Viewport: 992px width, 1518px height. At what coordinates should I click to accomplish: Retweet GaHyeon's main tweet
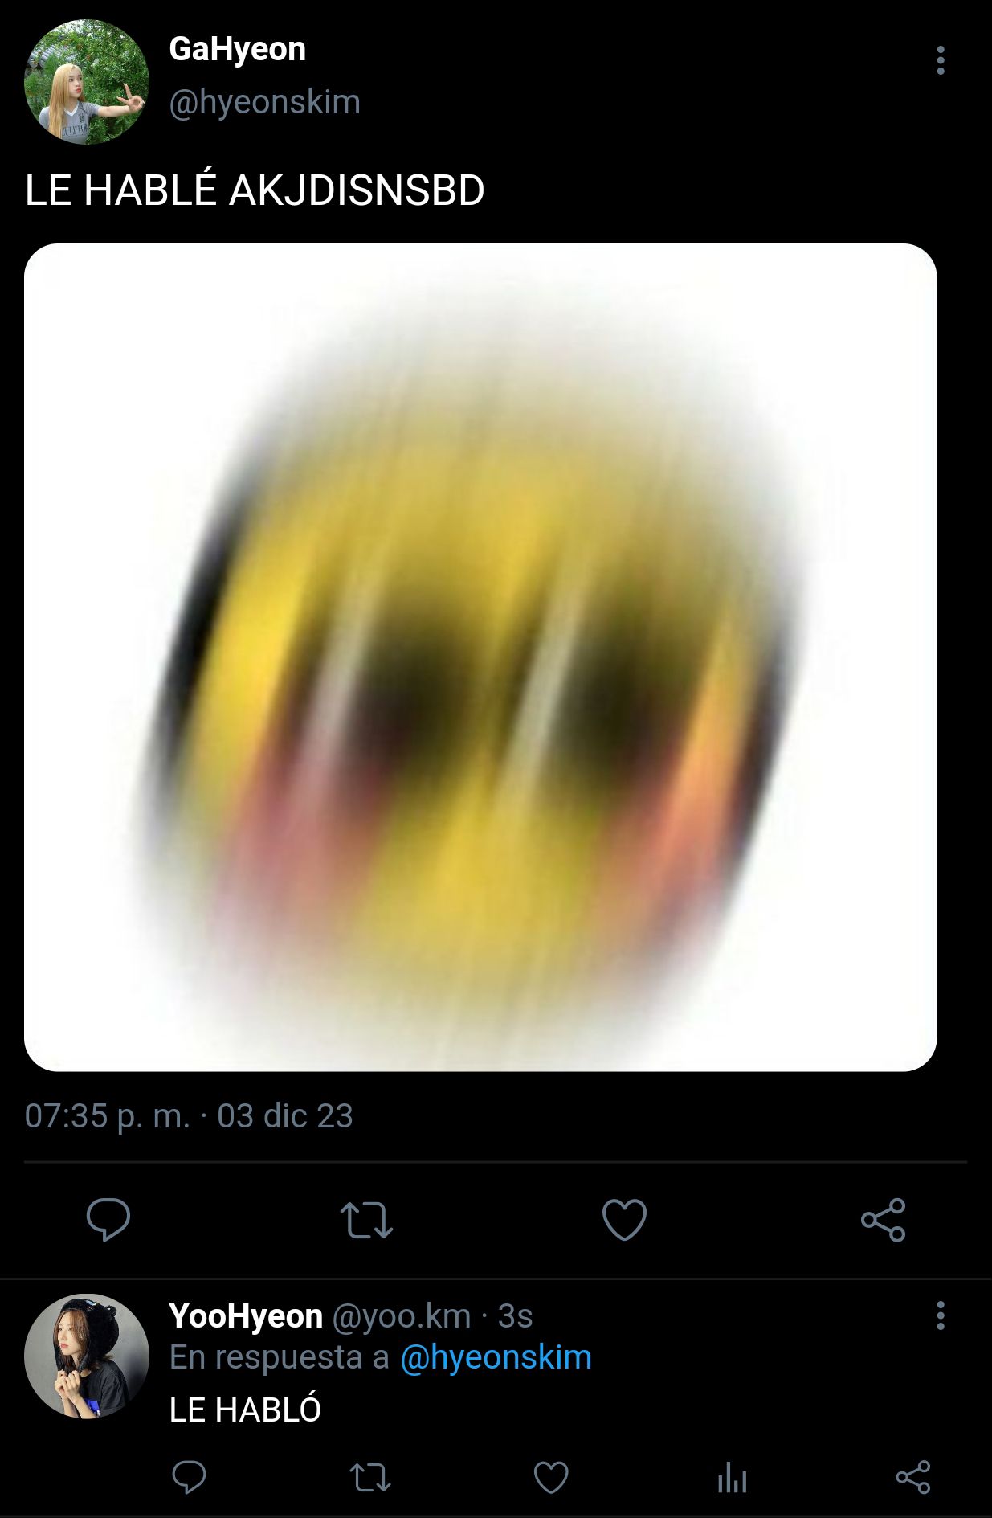[x=366, y=1220]
